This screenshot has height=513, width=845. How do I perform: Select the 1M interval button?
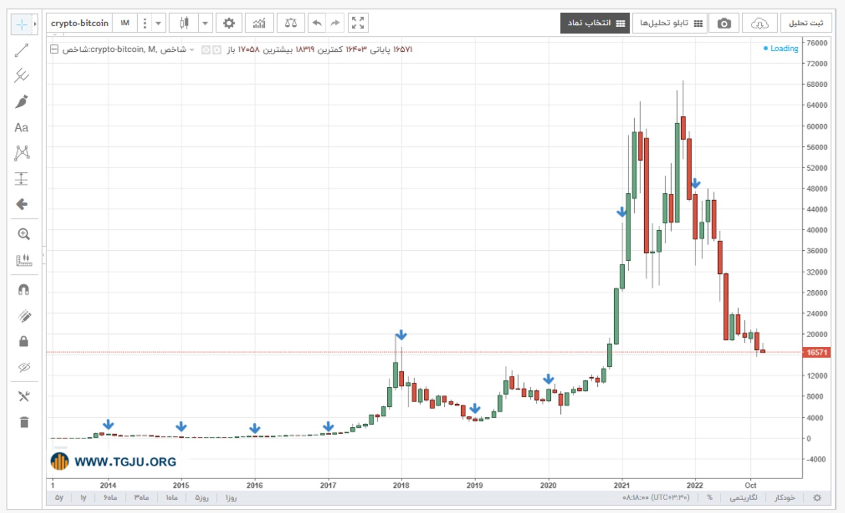tap(125, 23)
